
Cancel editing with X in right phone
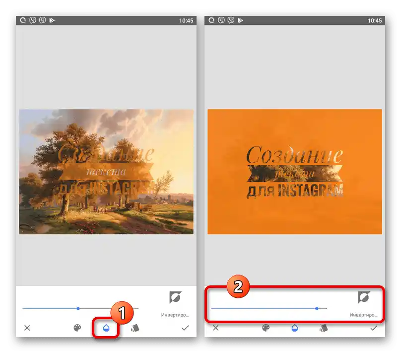[x=215, y=328]
